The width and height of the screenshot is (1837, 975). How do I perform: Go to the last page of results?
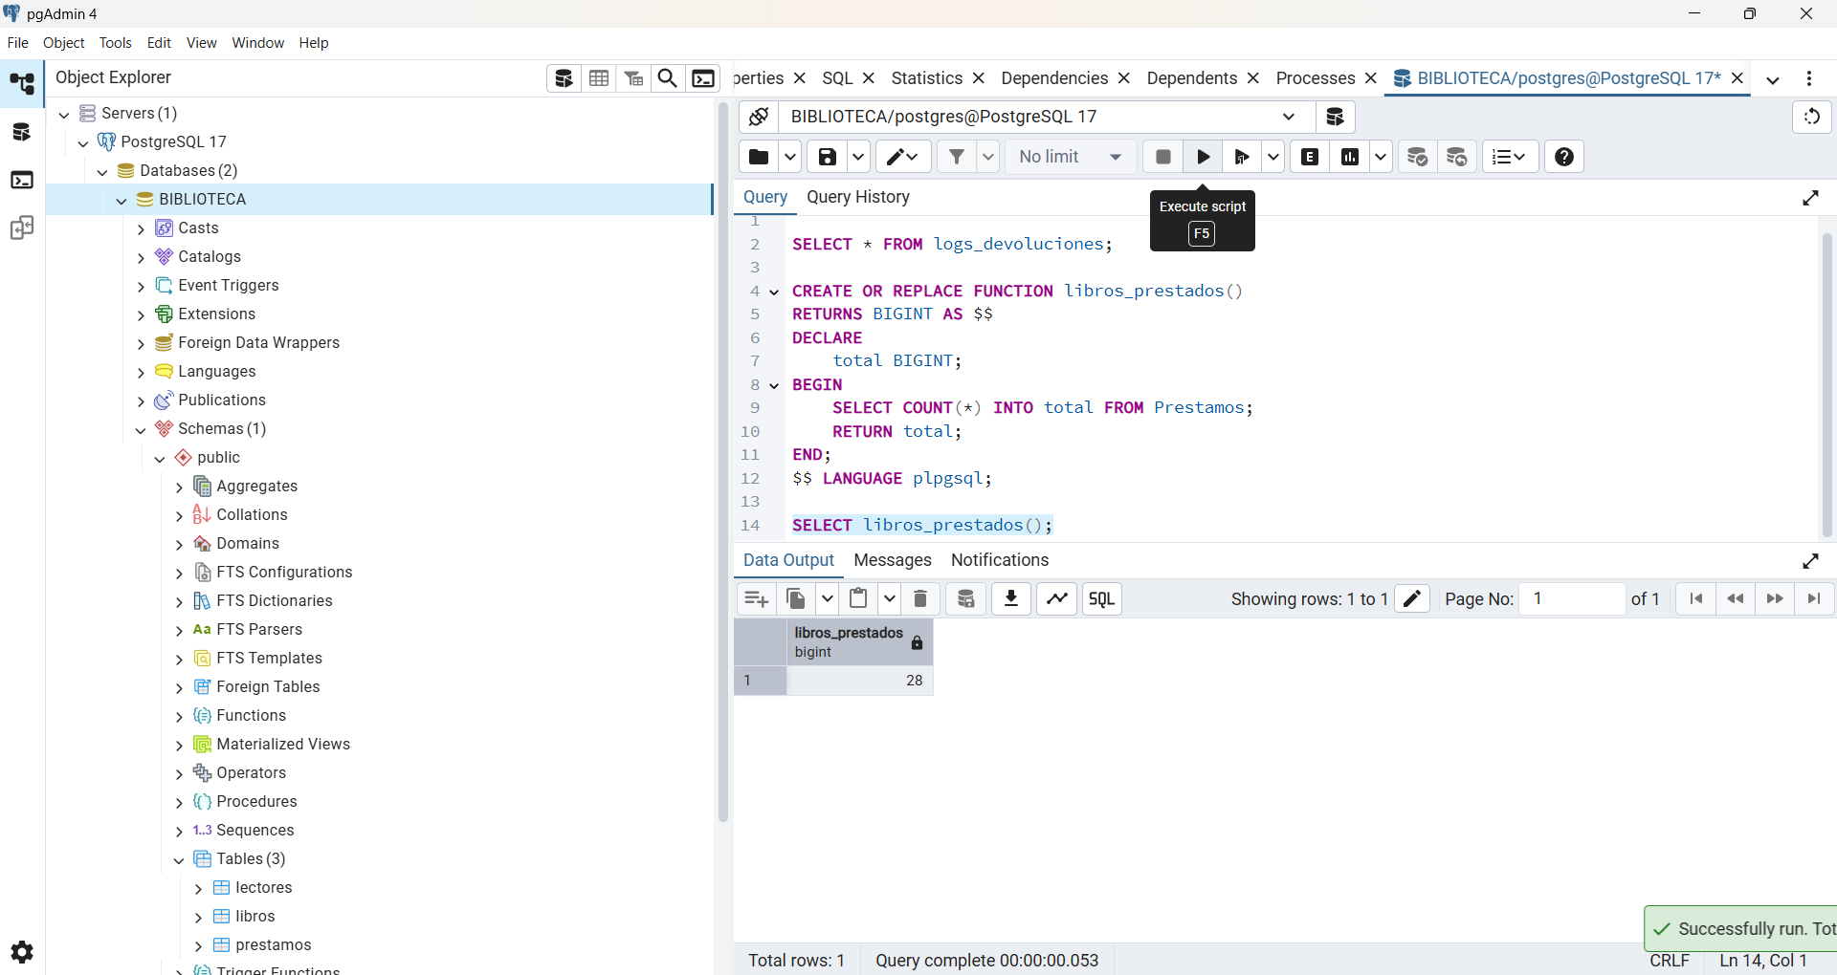point(1813,598)
